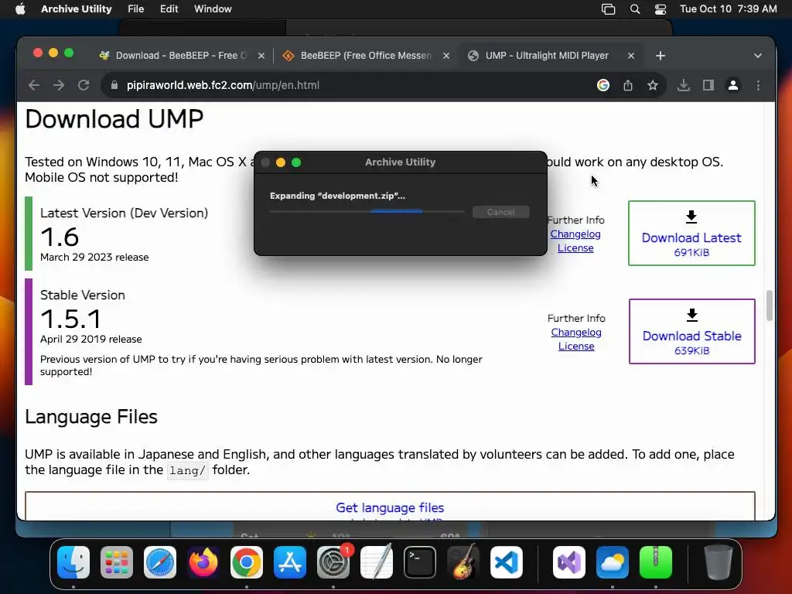Click the Language Files heading
The width and height of the screenshot is (792, 594).
tap(91, 417)
